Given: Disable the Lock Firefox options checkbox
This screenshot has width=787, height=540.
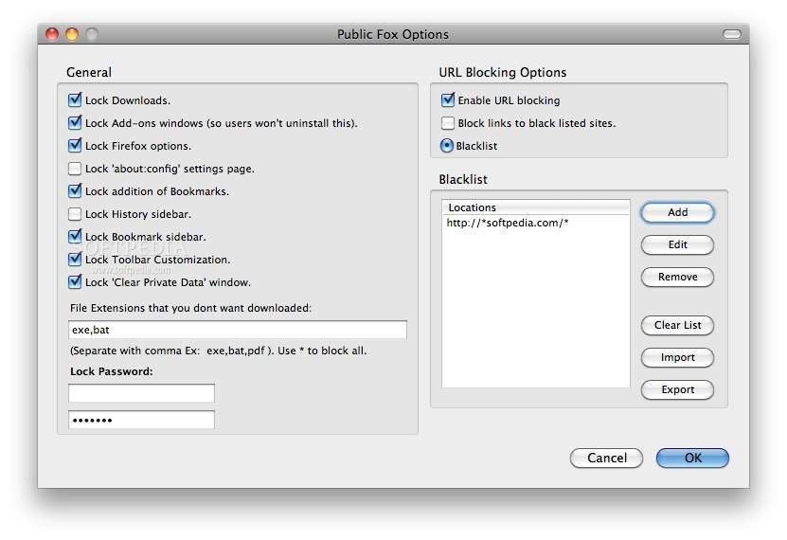Looking at the screenshot, I should [75, 146].
